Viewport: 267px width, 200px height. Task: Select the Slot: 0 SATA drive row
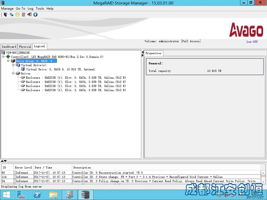tap(76, 78)
